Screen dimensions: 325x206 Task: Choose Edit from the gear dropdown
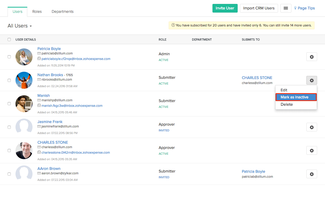(x=284, y=90)
